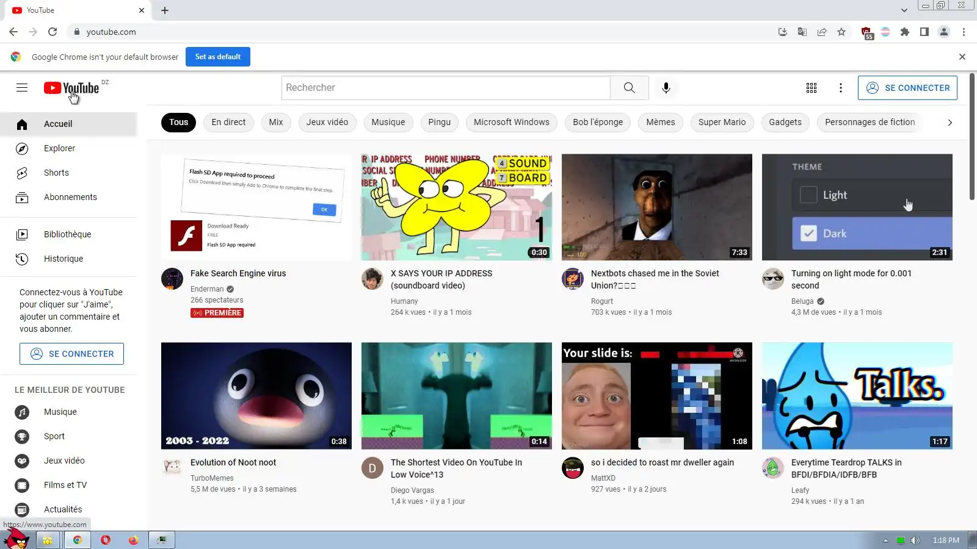Image resolution: width=977 pixels, height=549 pixels.
Task: Open the share this page icon
Action: coord(822,32)
